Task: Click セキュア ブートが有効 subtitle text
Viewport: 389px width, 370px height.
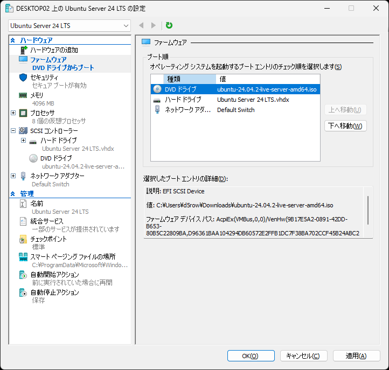Action: (x=59, y=86)
